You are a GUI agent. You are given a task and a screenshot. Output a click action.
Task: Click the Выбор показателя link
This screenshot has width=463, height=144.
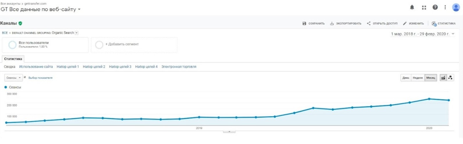[x=40, y=78]
